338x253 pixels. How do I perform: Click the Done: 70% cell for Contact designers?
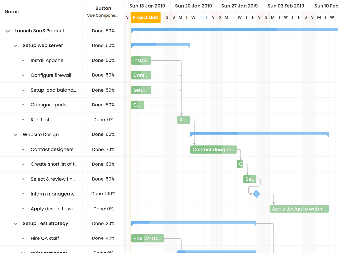coord(103,150)
